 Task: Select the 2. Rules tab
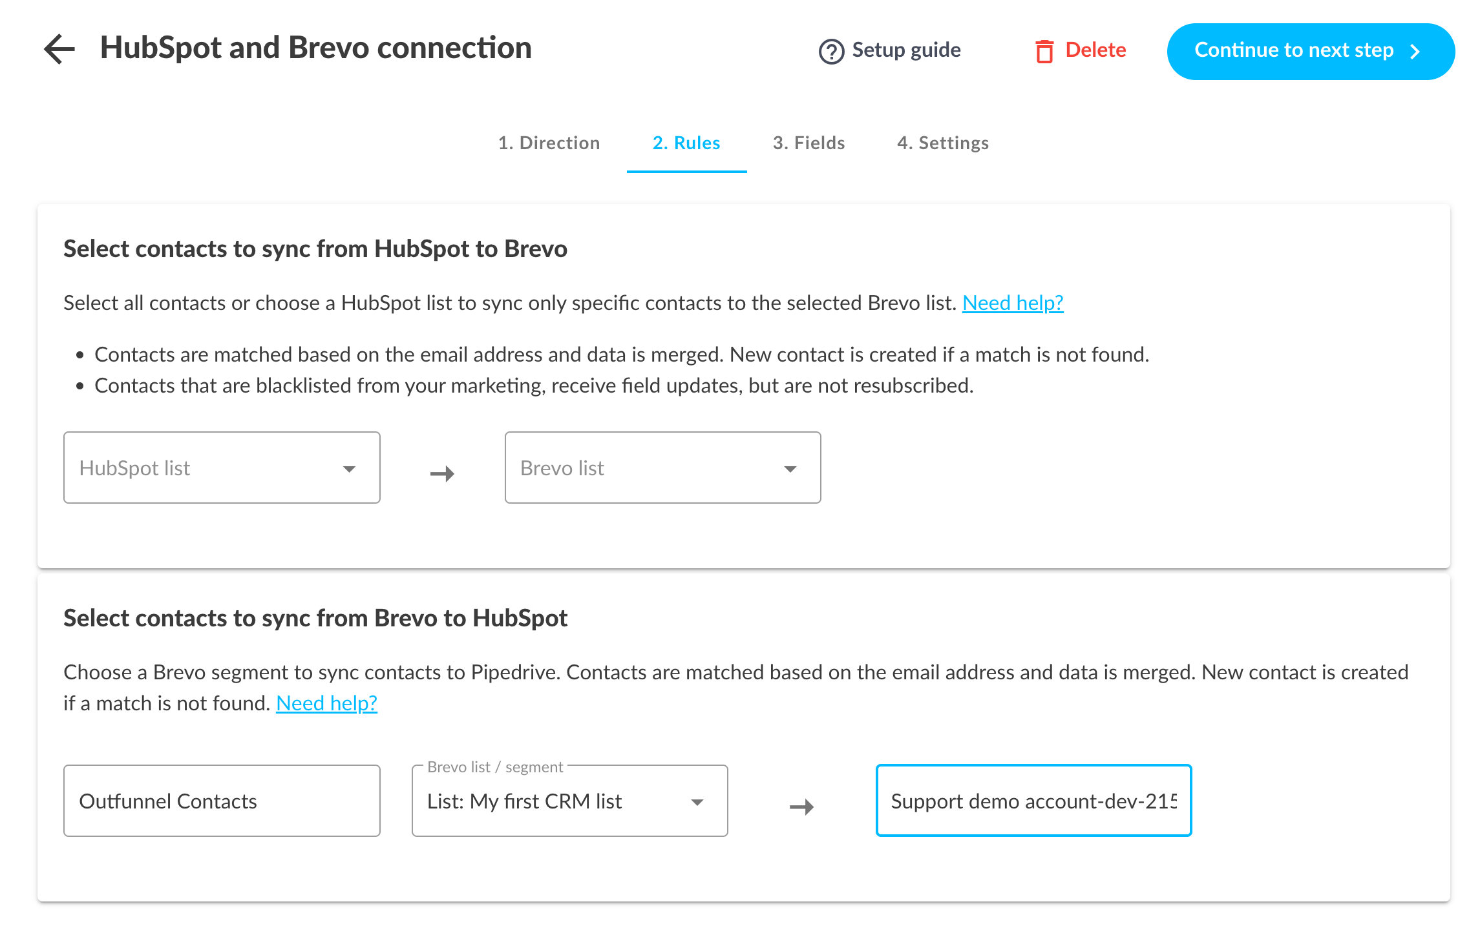pyautogui.click(x=686, y=143)
